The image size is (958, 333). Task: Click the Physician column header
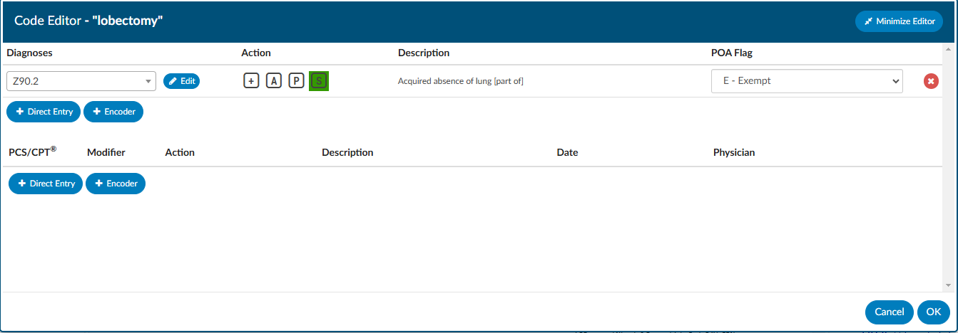734,152
